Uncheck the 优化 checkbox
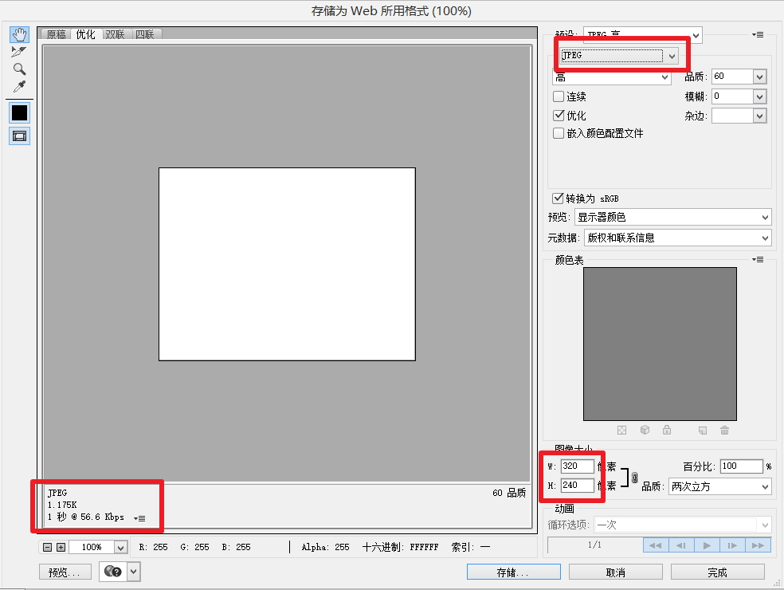 coord(559,115)
